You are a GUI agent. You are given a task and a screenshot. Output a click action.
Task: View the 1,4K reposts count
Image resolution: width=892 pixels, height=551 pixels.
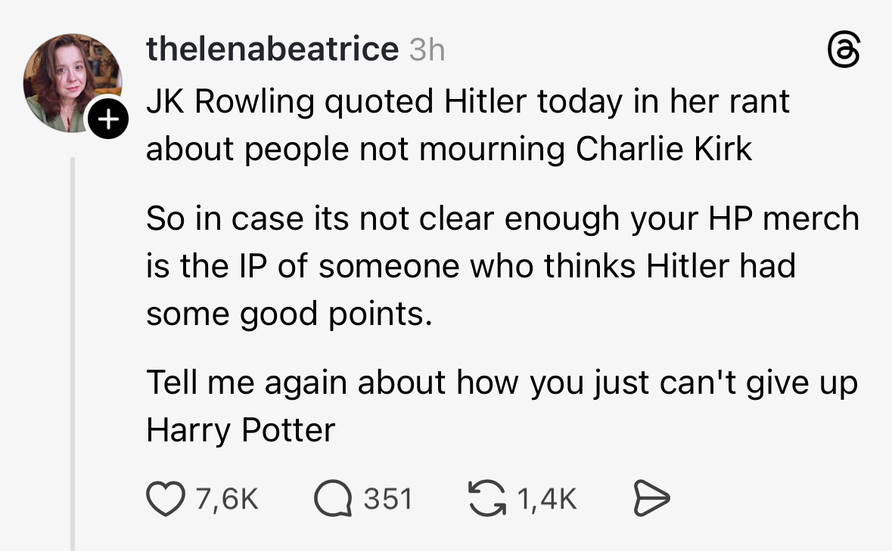point(548,499)
